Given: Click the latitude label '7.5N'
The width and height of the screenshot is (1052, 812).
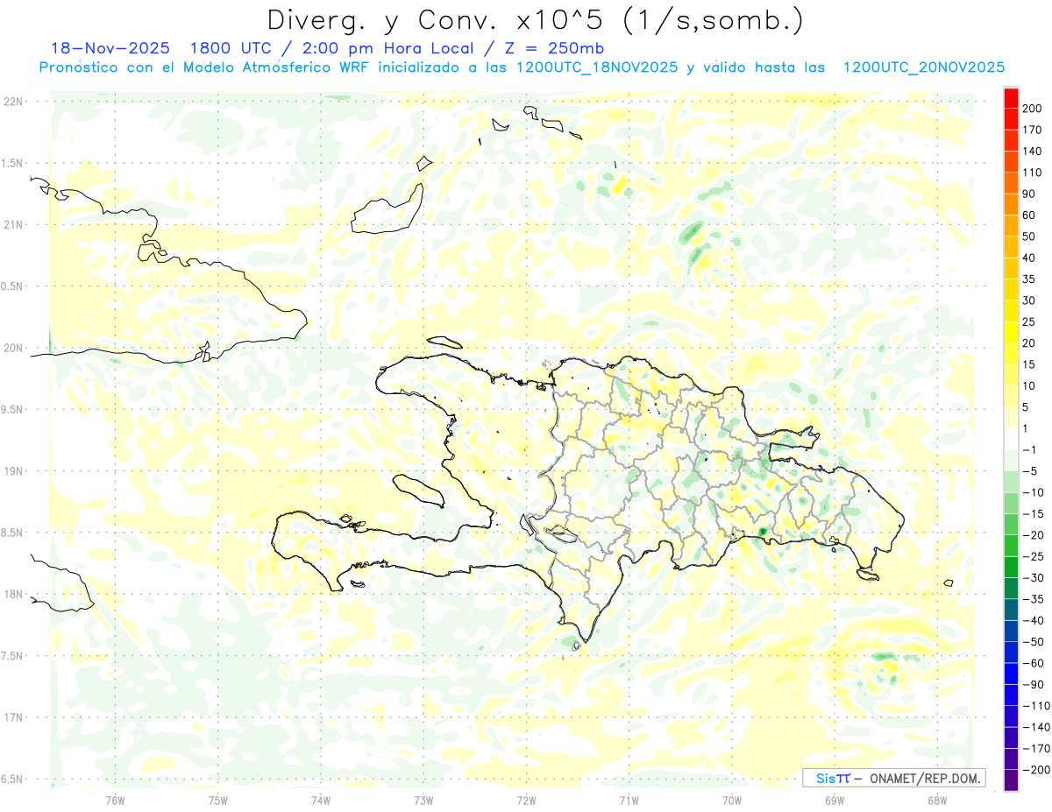Looking at the screenshot, I should click(x=12, y=656).
